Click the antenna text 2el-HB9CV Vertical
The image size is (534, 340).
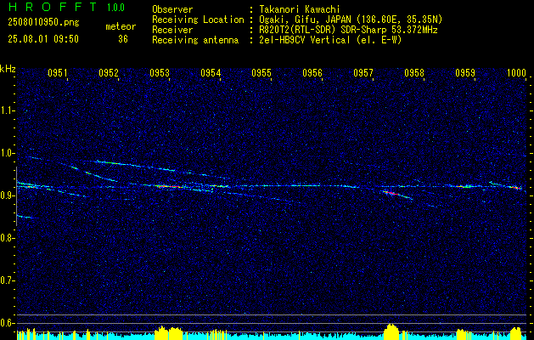(305, 40)
